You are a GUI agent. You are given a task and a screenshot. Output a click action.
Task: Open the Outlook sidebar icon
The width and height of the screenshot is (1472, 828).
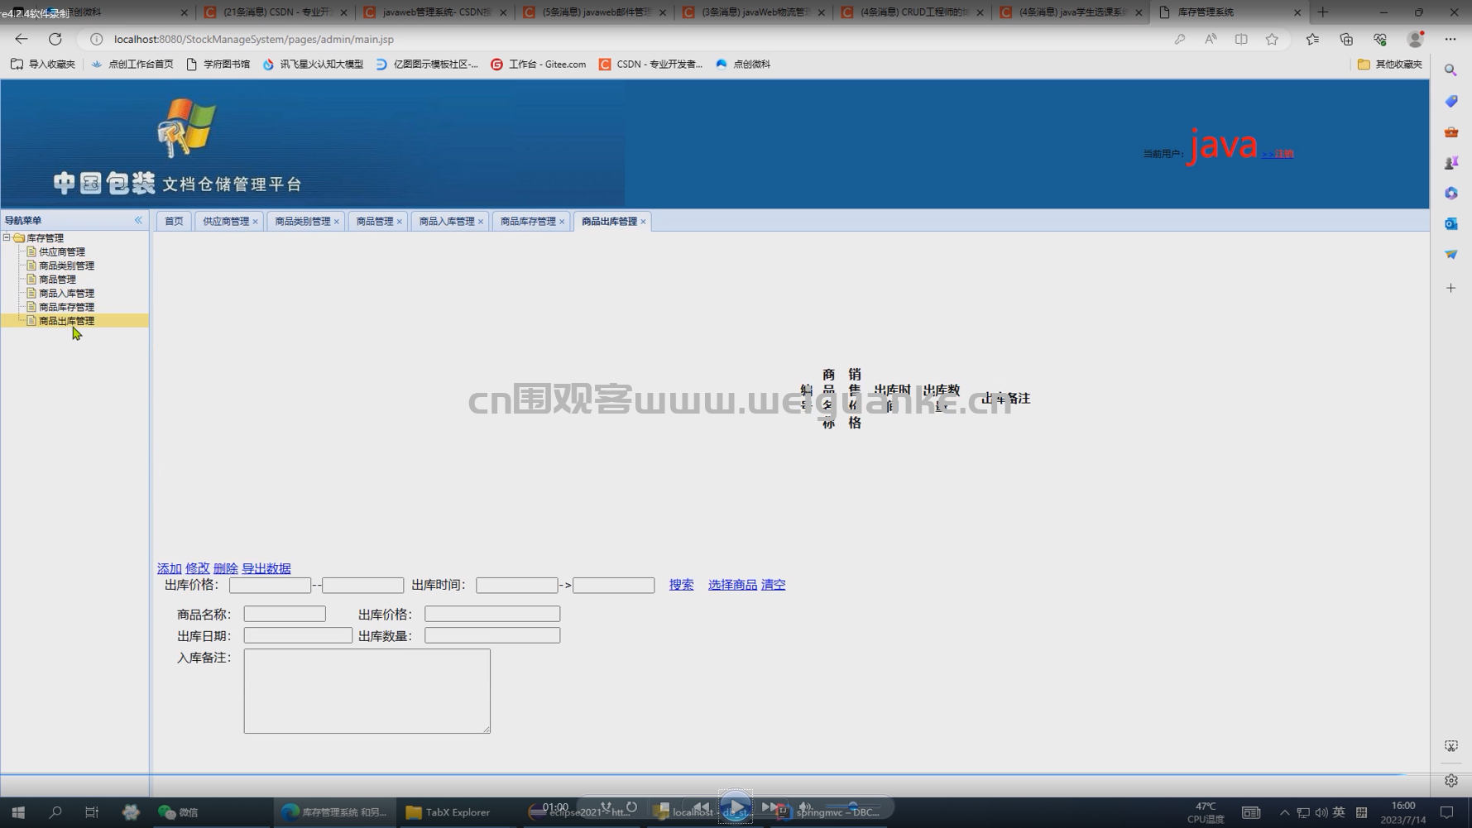tap(1450, 223)
